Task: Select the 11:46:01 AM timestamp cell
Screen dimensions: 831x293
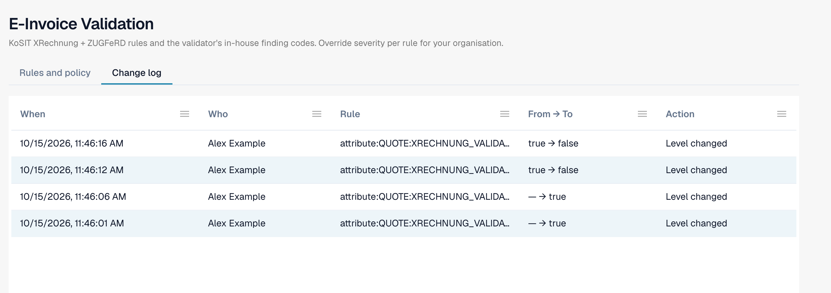Action: tap(72, 223)
